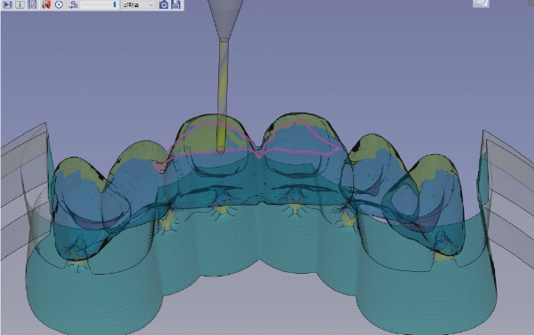534x335 pixels.
Task: Open simulation settings sliders icon
Action: click(x=32, y=4)
